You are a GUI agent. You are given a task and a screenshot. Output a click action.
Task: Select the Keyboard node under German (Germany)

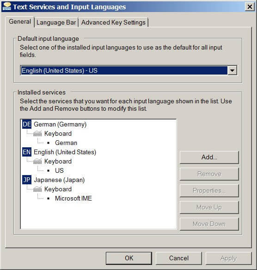pyautogui.click(x=58, y=134)
